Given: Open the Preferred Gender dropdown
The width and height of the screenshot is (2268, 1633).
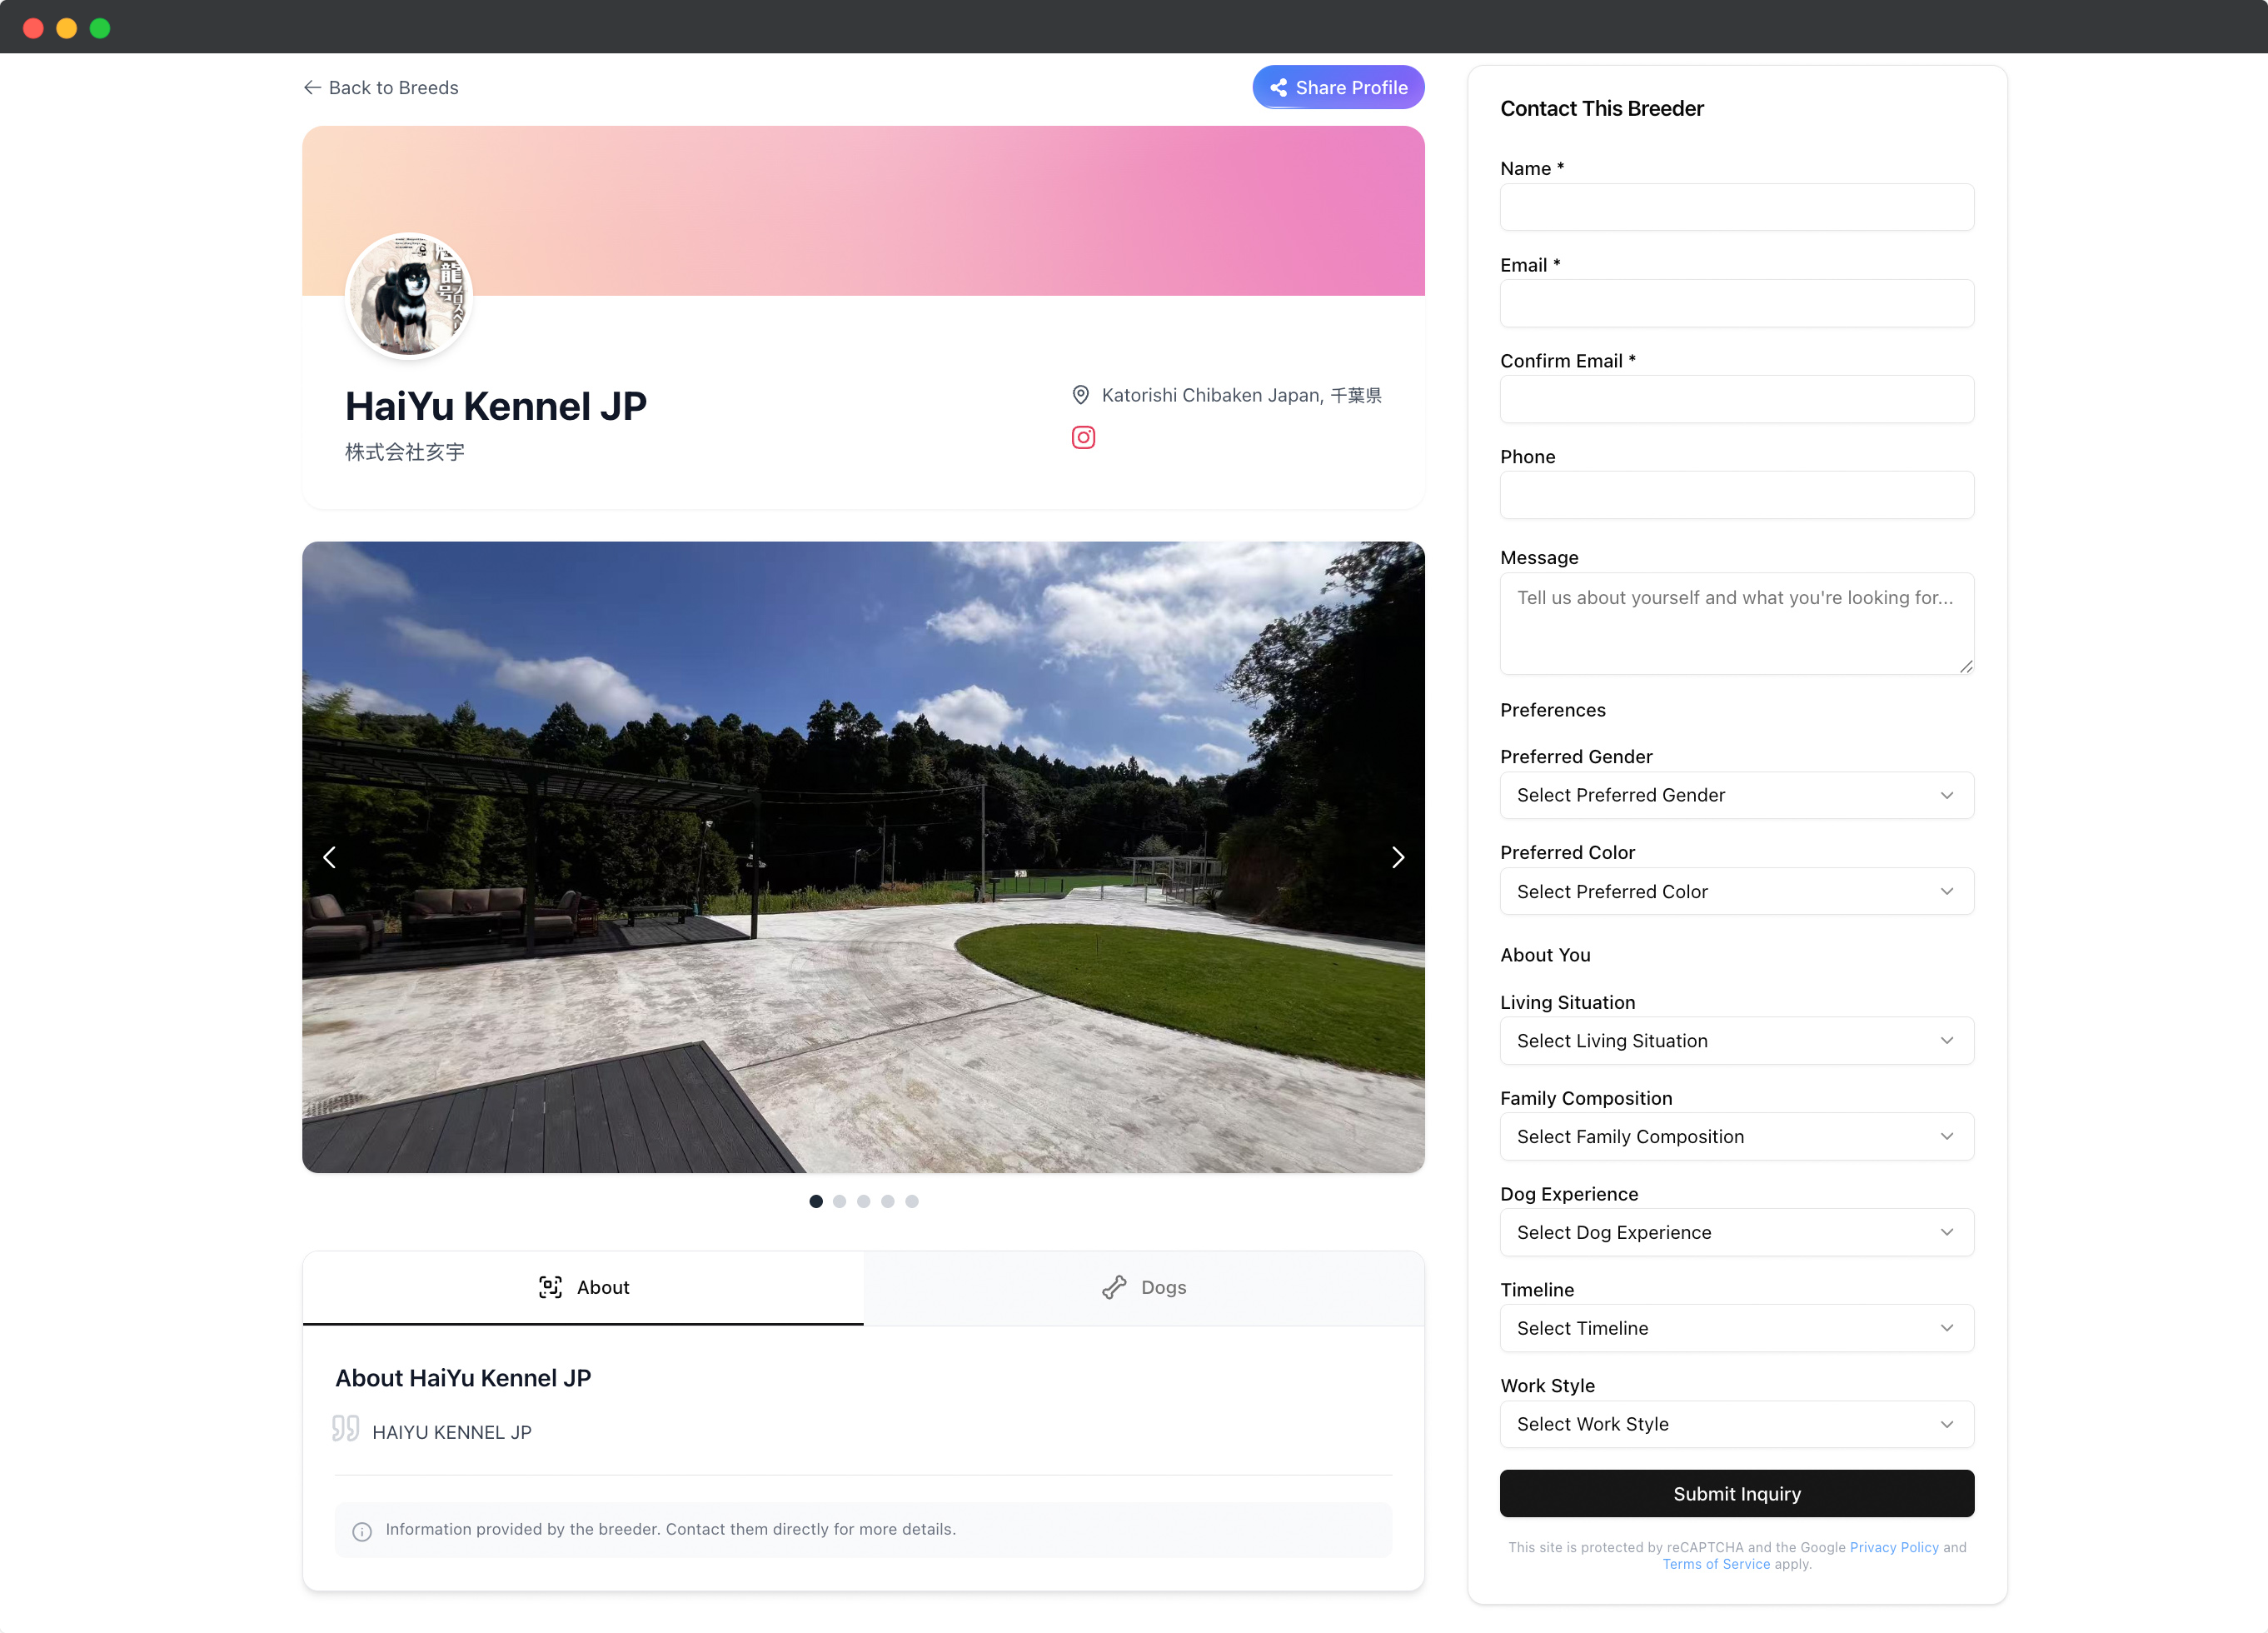Looking at the screenshot, I should tap(1736, 796).
